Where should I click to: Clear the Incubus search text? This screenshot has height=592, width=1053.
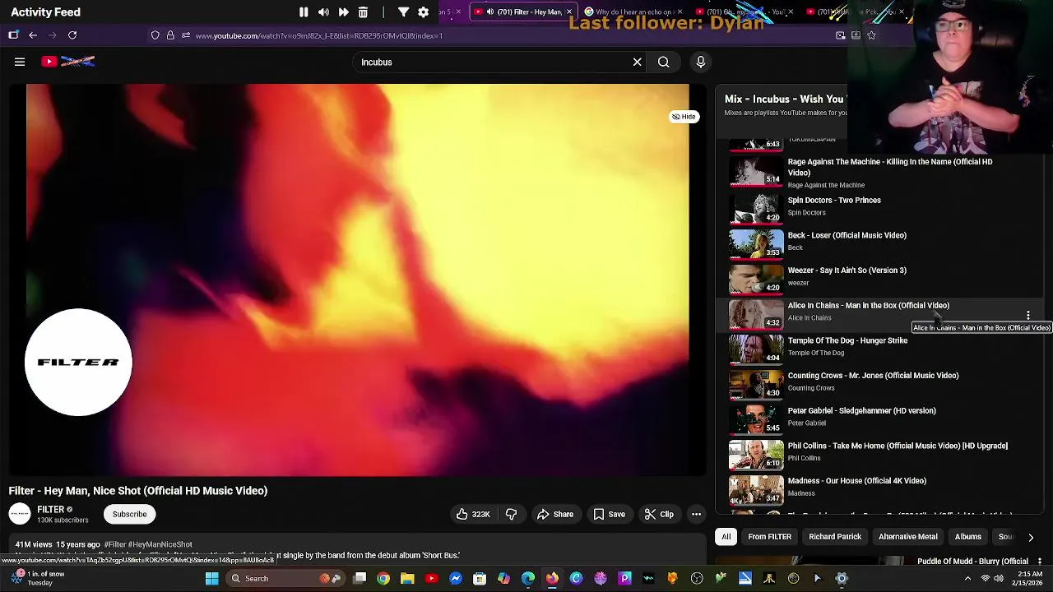(x=637, y=62)
